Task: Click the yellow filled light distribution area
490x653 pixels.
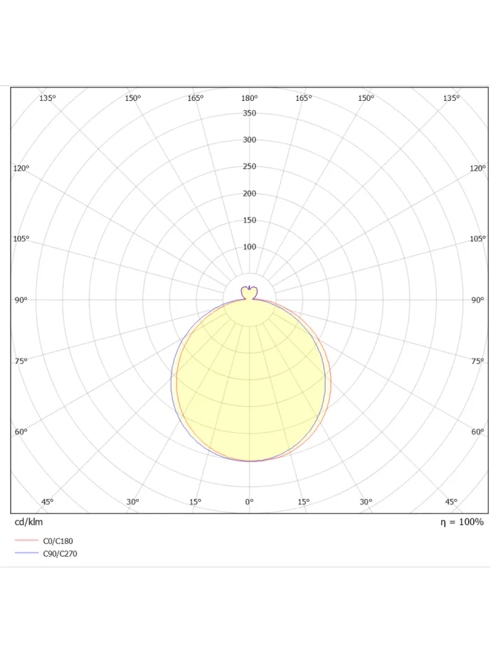Action: tap(251, 380)
